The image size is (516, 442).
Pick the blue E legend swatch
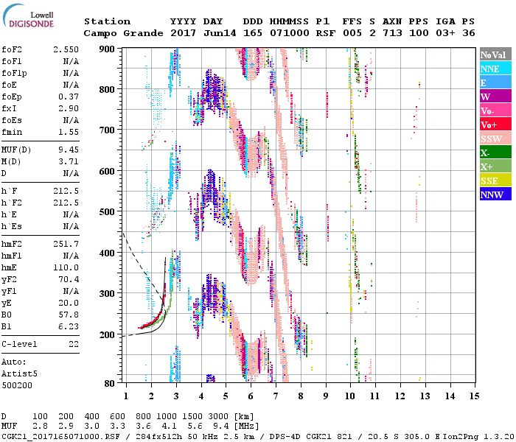coord(494,83)
